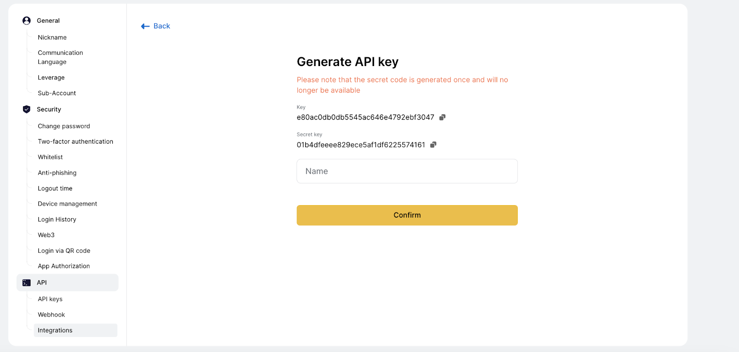This screenshot has width=739, height=352.
Task: Open the Sub-Account page
Action: point(57,93)
